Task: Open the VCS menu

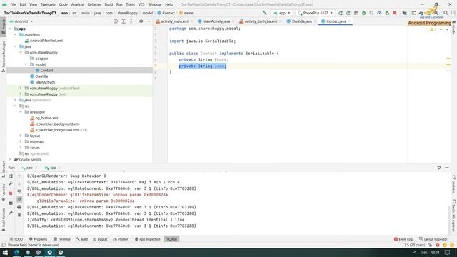Action: coord(141,4)
